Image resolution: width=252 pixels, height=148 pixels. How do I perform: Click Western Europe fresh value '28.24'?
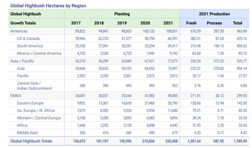pyautogui.click(x=197, y=118)
